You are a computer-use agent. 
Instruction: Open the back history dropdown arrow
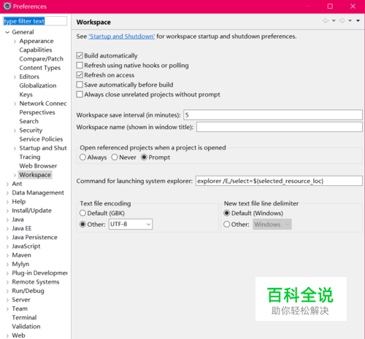coord(334,20)
